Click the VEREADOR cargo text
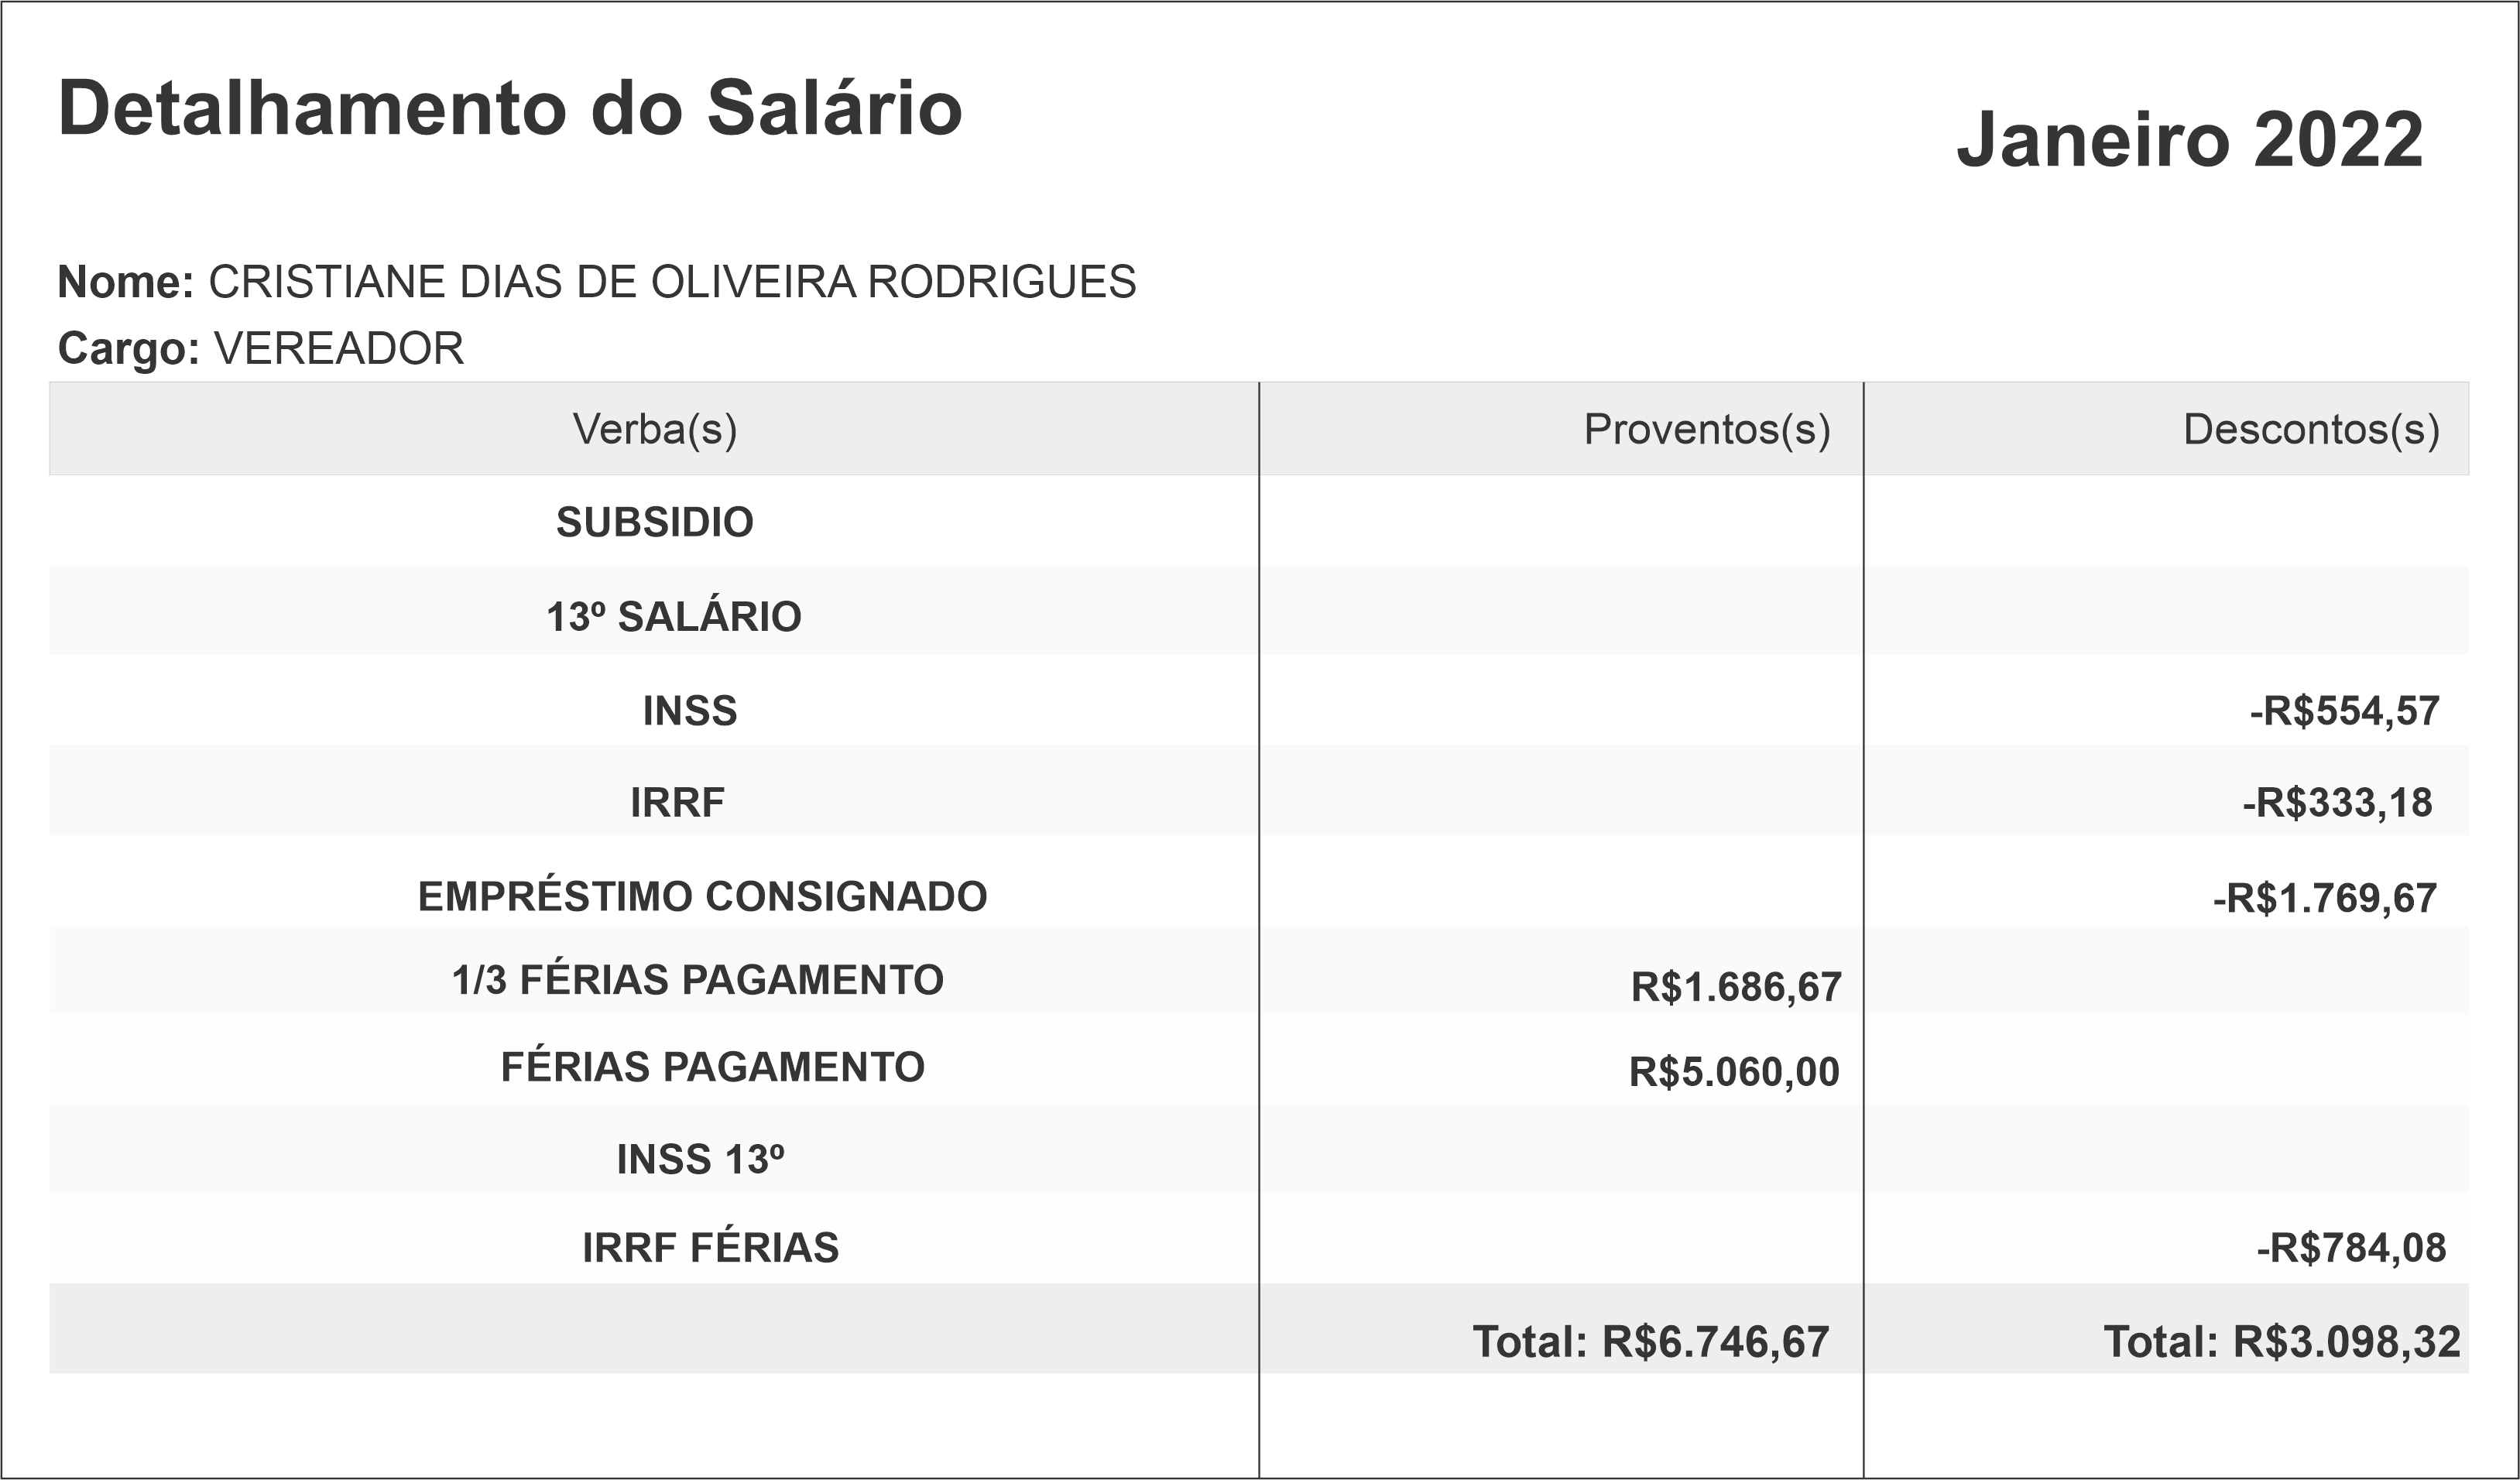 (x=339, y=349)
